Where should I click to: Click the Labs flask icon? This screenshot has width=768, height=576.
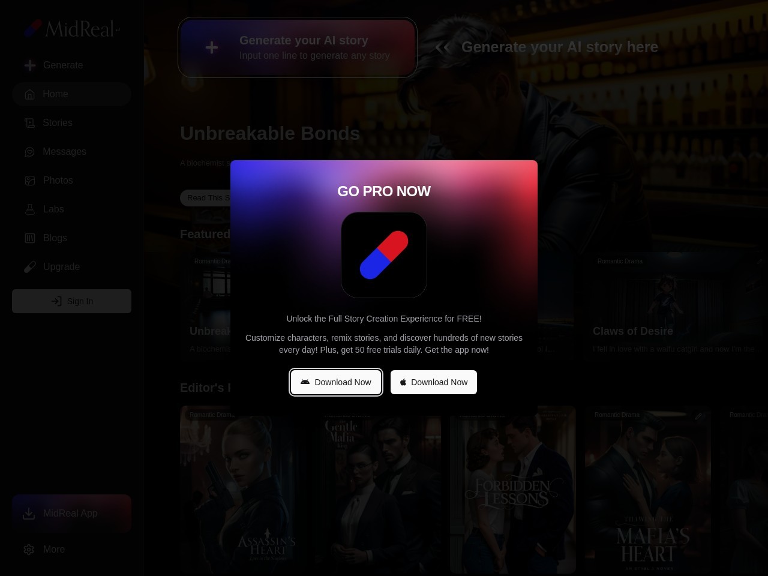[29, 209]
